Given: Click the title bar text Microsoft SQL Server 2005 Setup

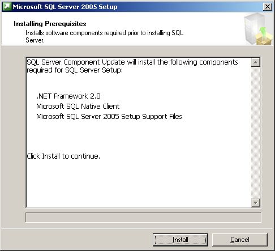Looking at the screenshot, I should tap(65, 7).
